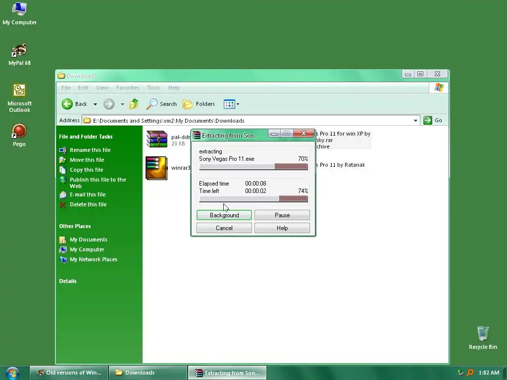Switch to Downloads taskbar button

[148, 373]
